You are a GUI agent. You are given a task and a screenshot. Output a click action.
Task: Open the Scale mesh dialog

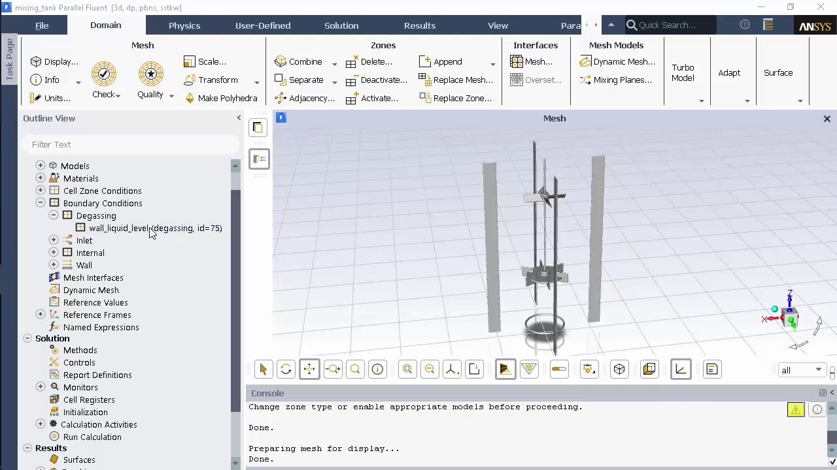click(205, 61)
